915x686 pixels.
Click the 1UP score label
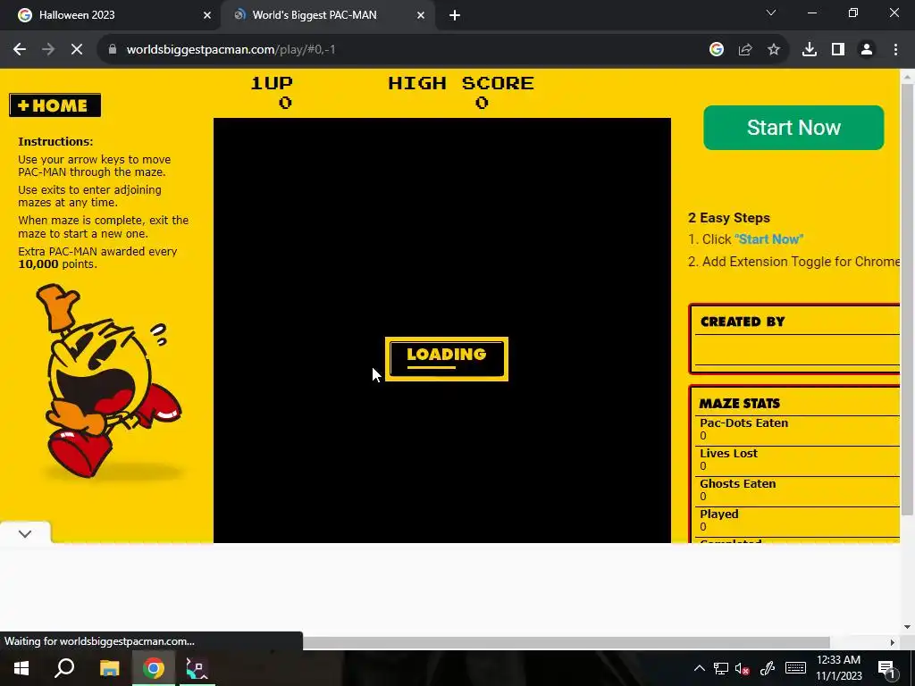pyautogui.click(x=272, y=83)
